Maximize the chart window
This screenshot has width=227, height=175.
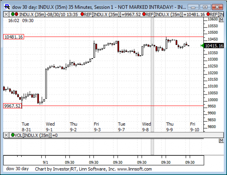[x=205, y=7]
